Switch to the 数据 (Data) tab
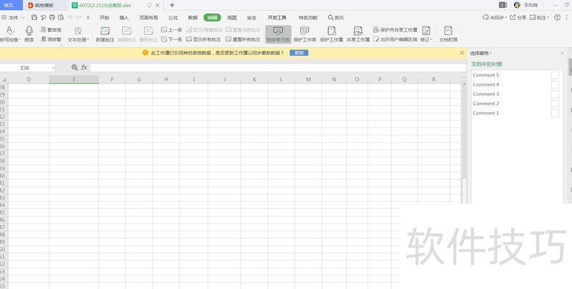 192,17
